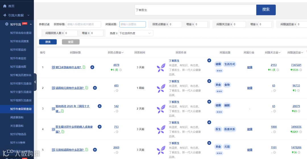307x159 pixels.
Task: Click QR icon before 汤圆和元宵有什么区别
Action: pos(53,88)
